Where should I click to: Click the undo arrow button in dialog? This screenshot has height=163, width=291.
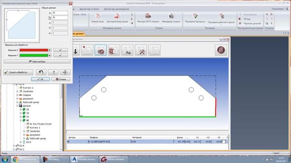click(41, 72)
